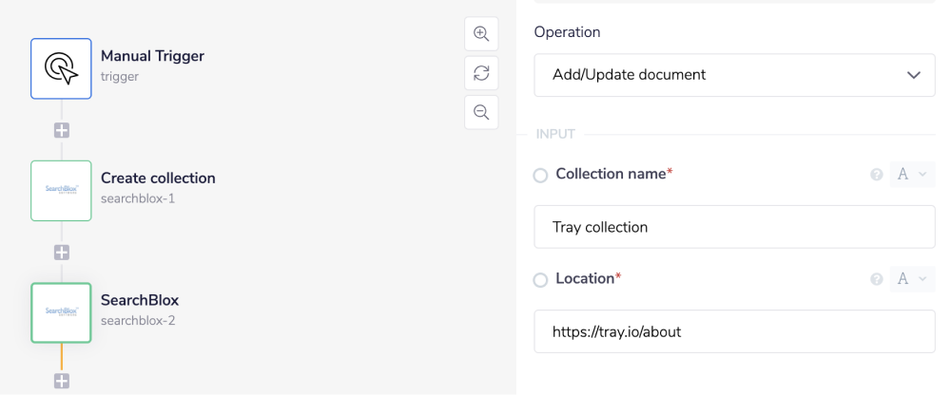Click the Location URL input field

[x=734, y=332]
